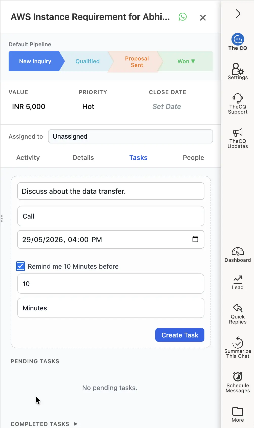Viewport: 254px width, 428px height.
Task: Open Schedule Messages alarm icon
Action: [x=238, y=376]
